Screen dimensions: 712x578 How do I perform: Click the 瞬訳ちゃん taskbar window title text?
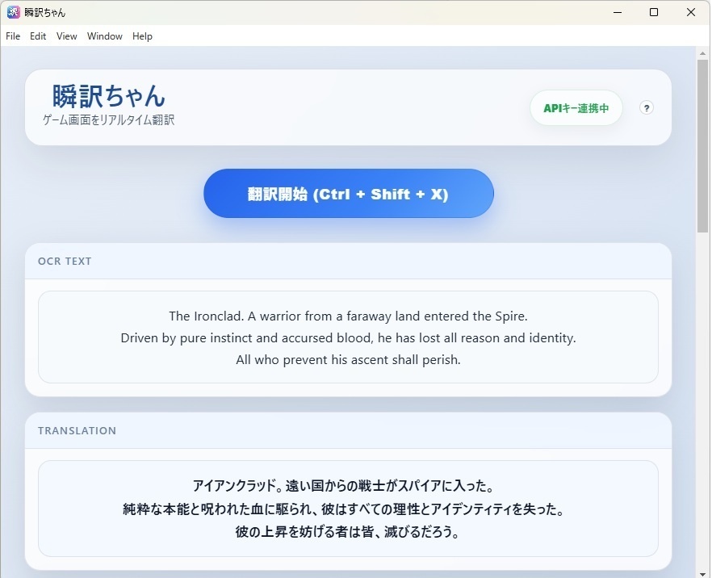tap(44, 11)
